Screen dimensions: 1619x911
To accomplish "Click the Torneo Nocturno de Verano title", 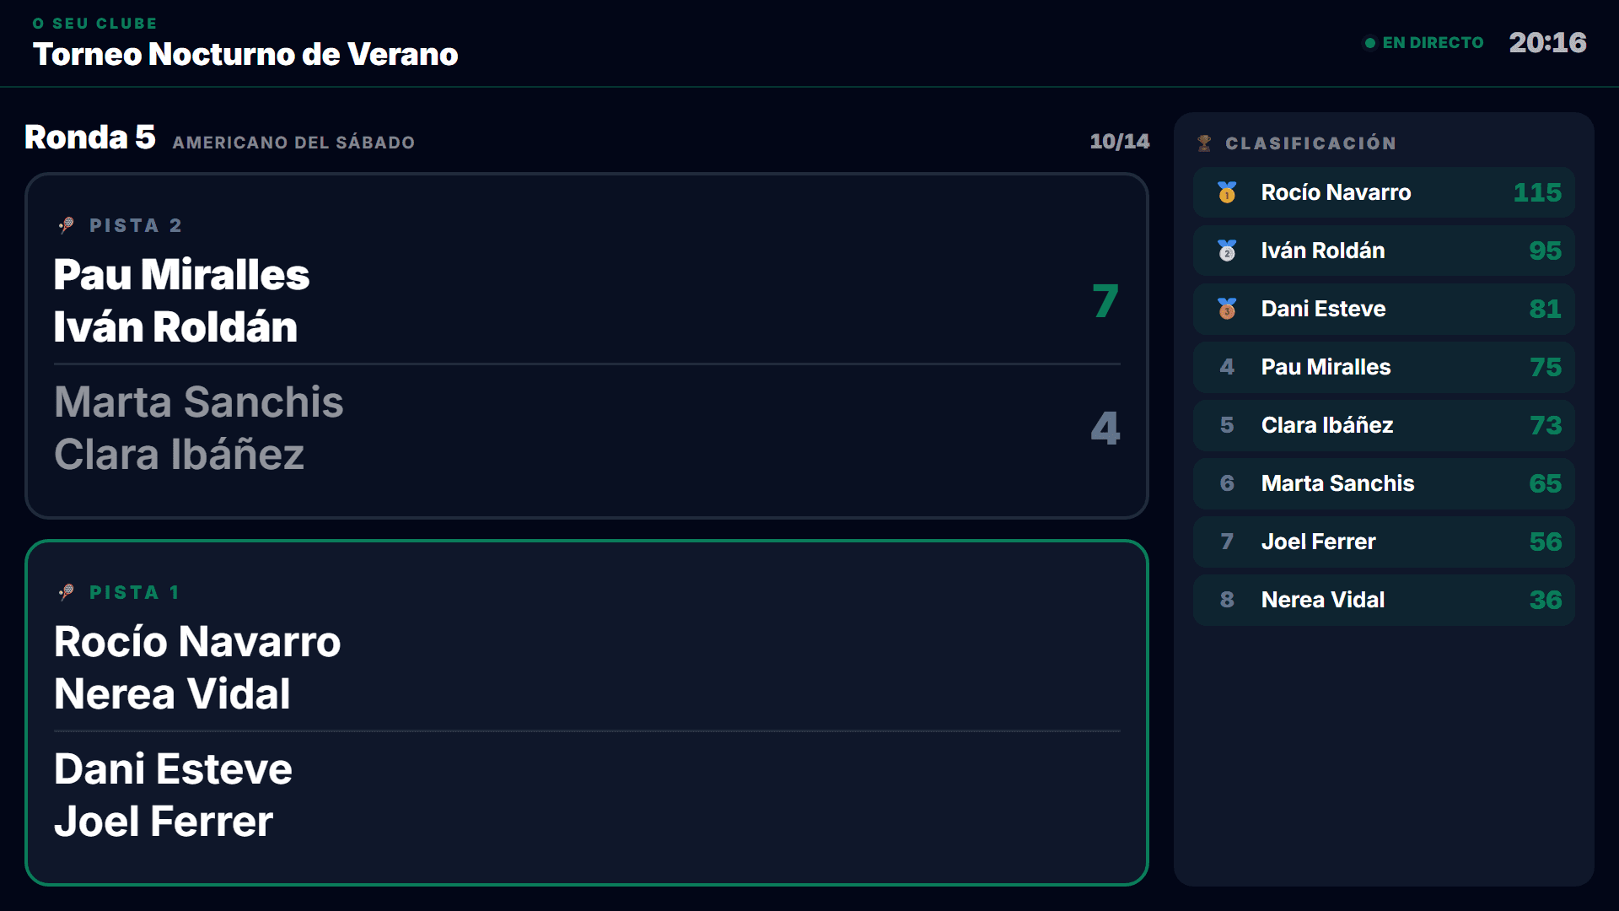I will 245,54.
